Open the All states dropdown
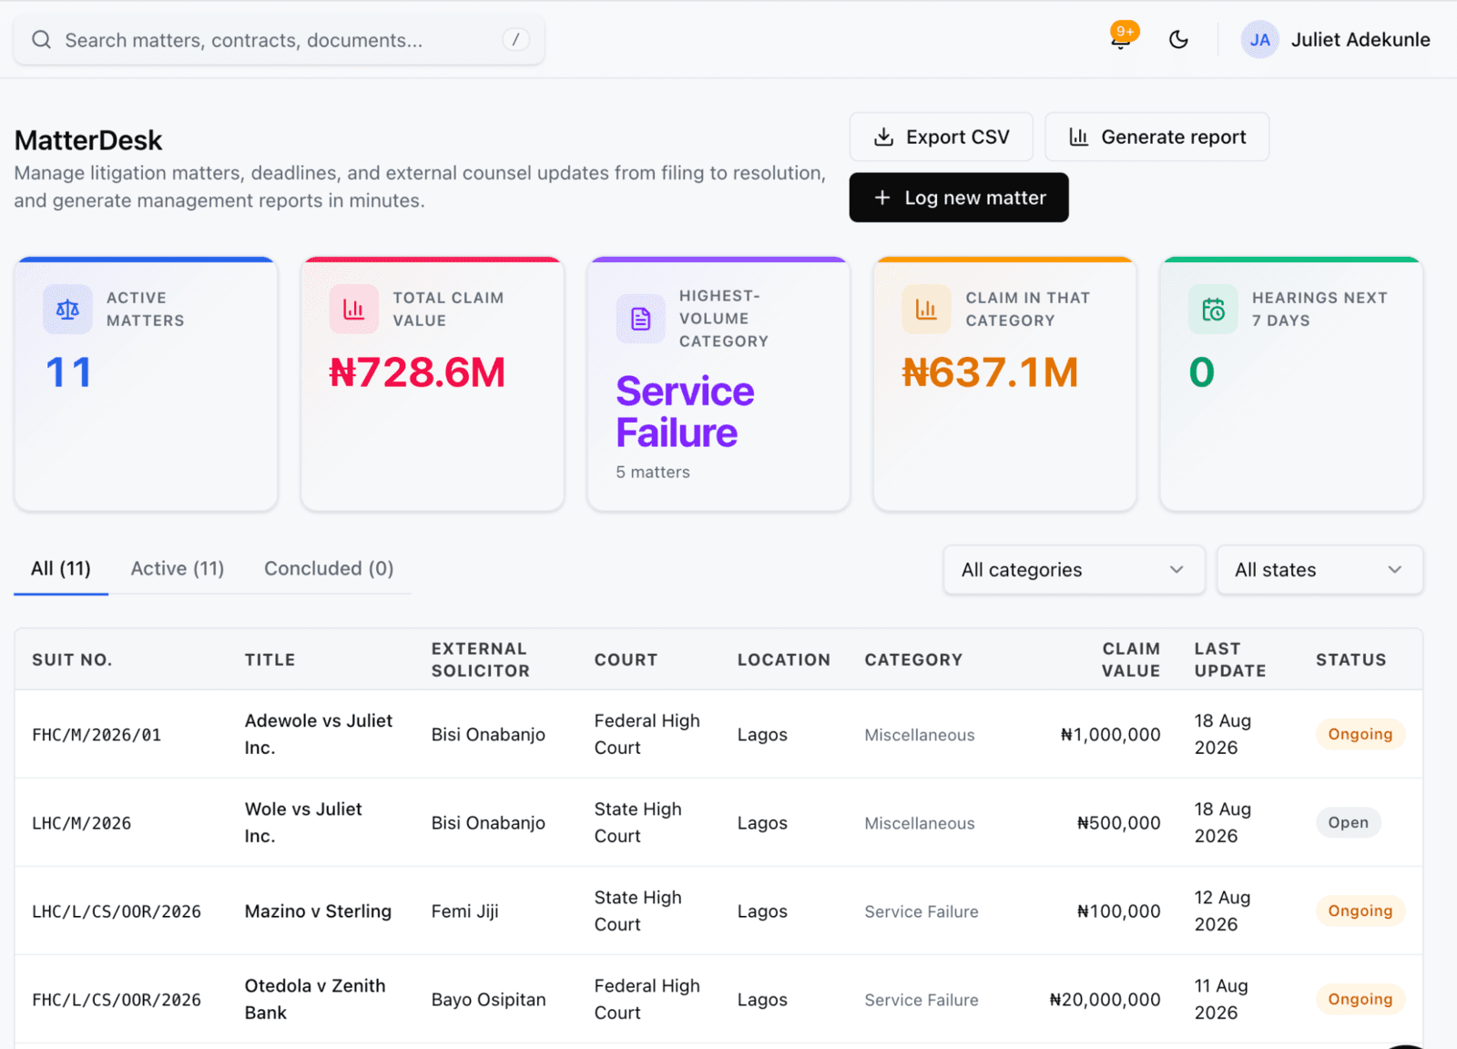 pyautogui.click(x=1319, y=570)
